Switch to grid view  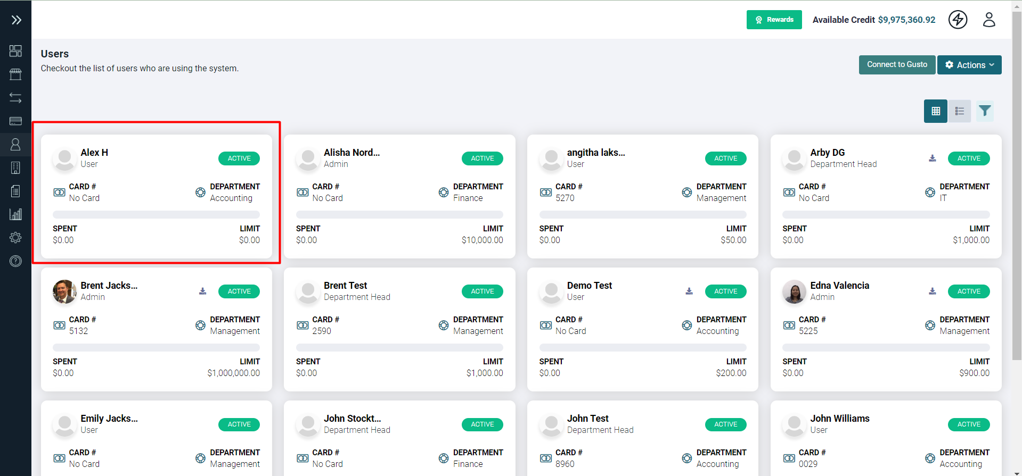pyautogui.click(x=935, y=111)
